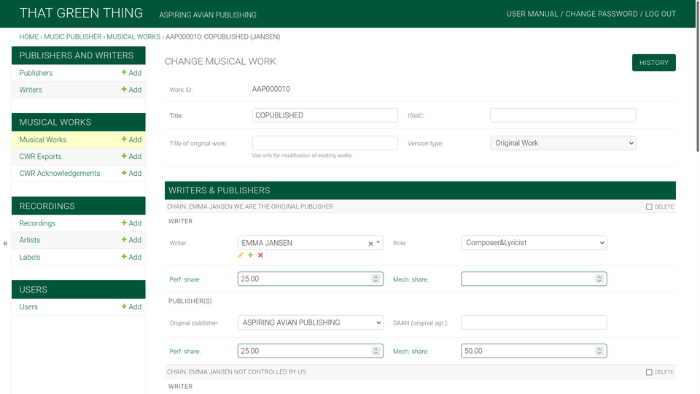The width and height of the screenshot is (700, 394).
Task: Click the red X delete writer icon
Action: tap(260, 255)
